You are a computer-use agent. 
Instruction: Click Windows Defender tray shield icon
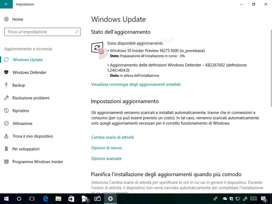231,199
